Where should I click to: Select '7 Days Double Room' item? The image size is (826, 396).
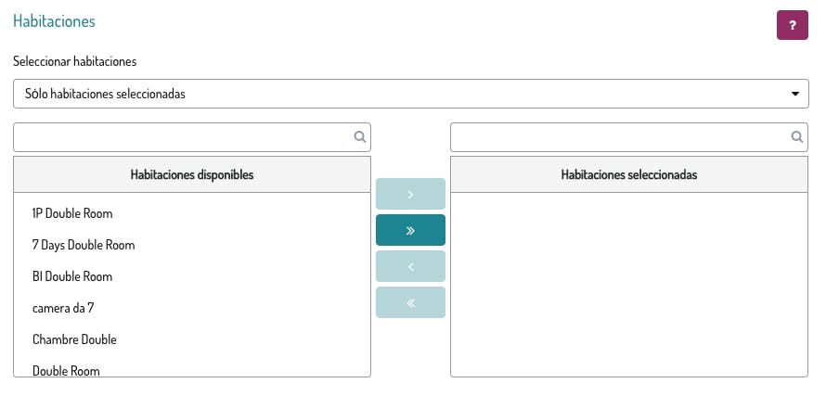click(x=84, y=245)
